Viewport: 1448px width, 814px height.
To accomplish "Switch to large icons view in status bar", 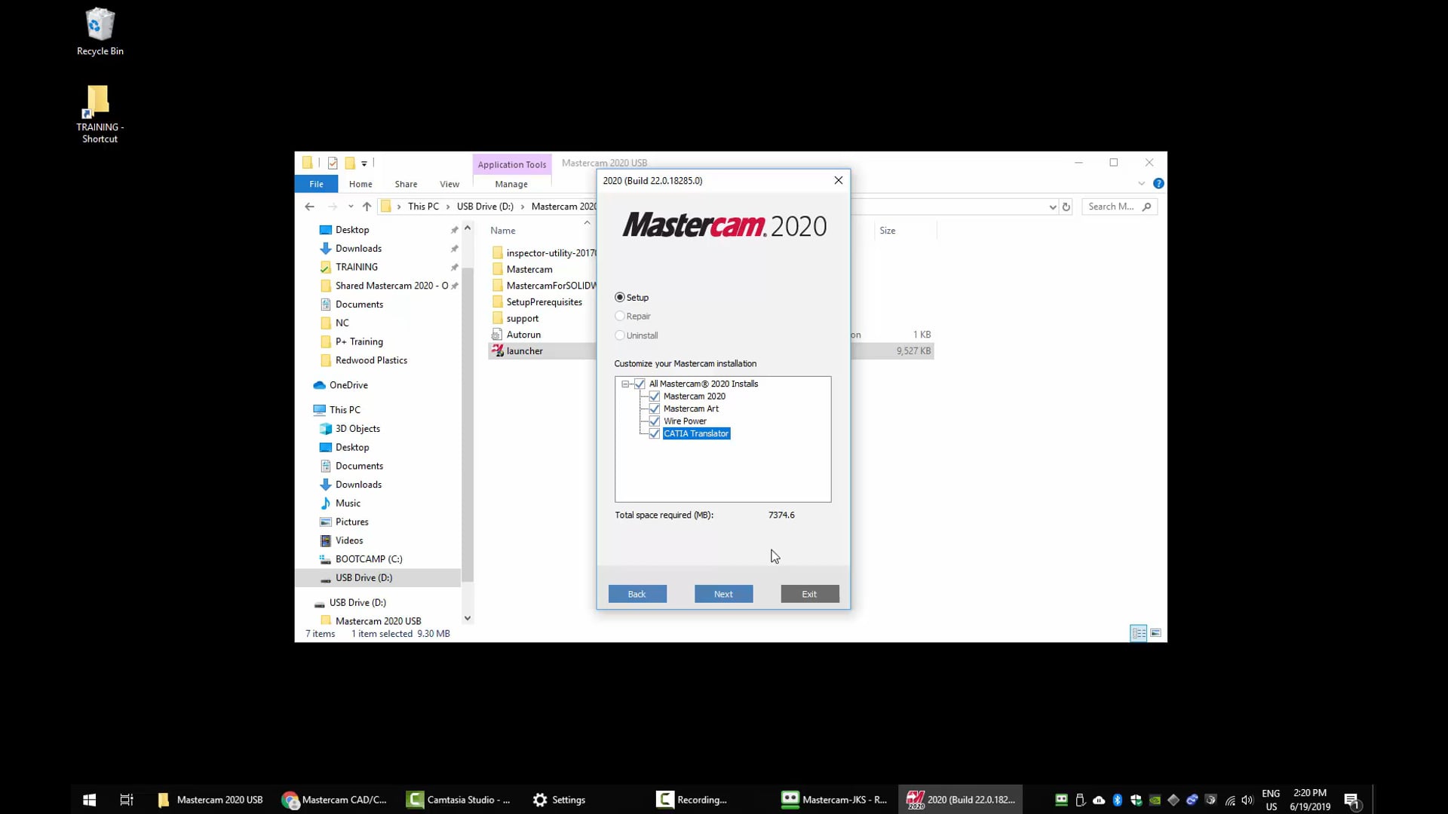I will pyautogui.click(x=1155, y=633).
